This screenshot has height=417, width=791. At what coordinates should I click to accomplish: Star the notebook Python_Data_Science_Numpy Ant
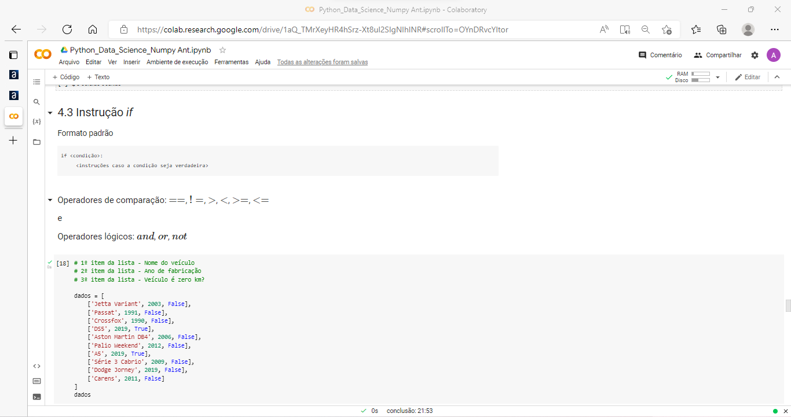coord(223,50)
